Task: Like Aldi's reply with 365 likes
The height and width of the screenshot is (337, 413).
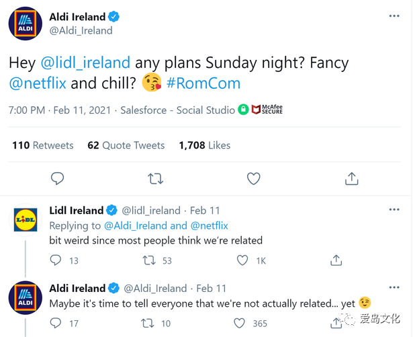Action: pos(239,323)
